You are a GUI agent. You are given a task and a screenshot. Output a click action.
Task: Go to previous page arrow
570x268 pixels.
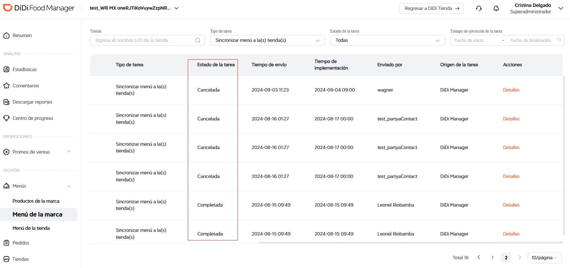point(479,257)
